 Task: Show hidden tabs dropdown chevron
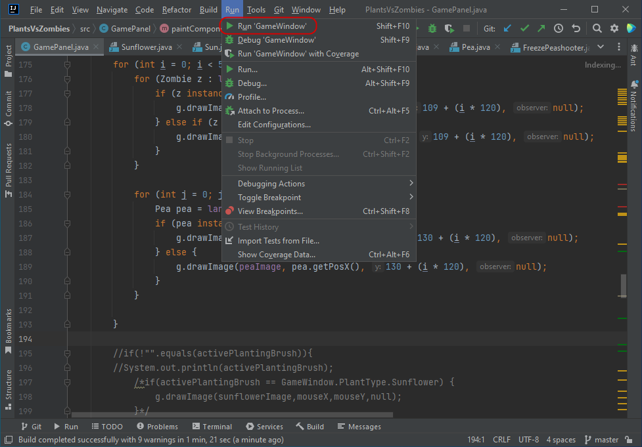click(x=601, y=47)
